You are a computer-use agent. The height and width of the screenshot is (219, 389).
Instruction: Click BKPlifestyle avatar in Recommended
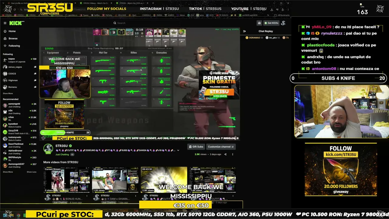tap(5, 159)
